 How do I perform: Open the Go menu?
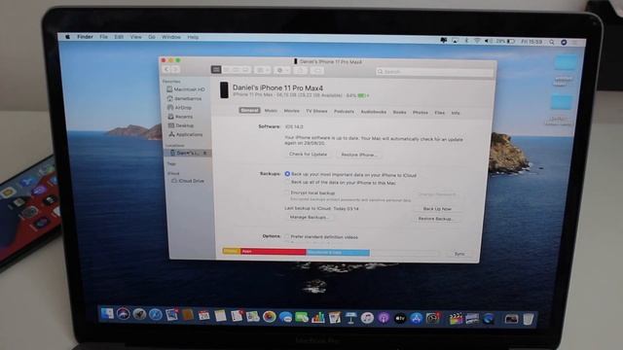[152, 37]
